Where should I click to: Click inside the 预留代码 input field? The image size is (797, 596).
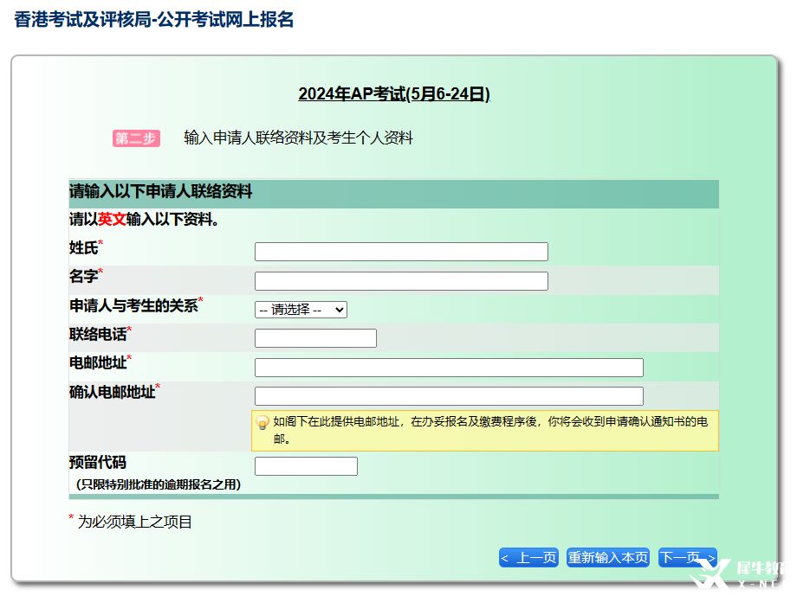tap(306, 465)
